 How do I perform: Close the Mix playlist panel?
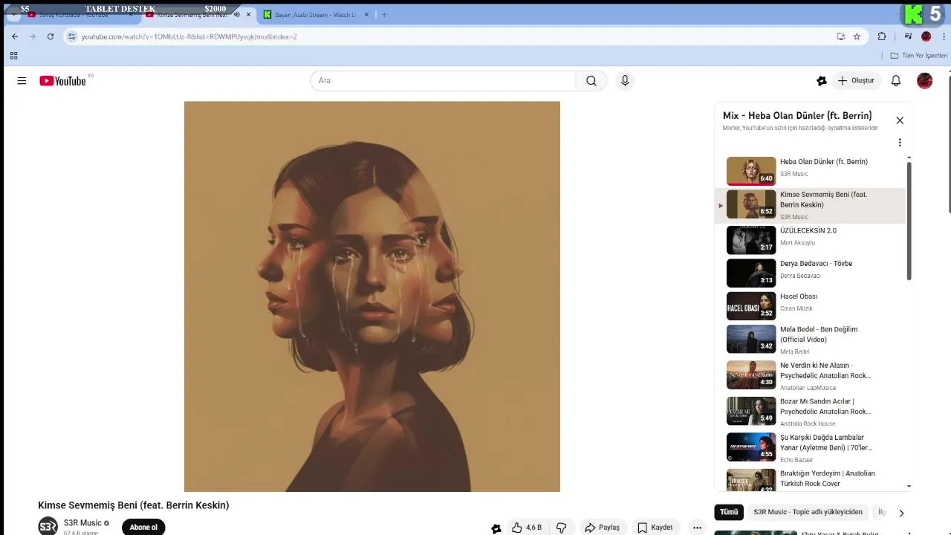900,120
